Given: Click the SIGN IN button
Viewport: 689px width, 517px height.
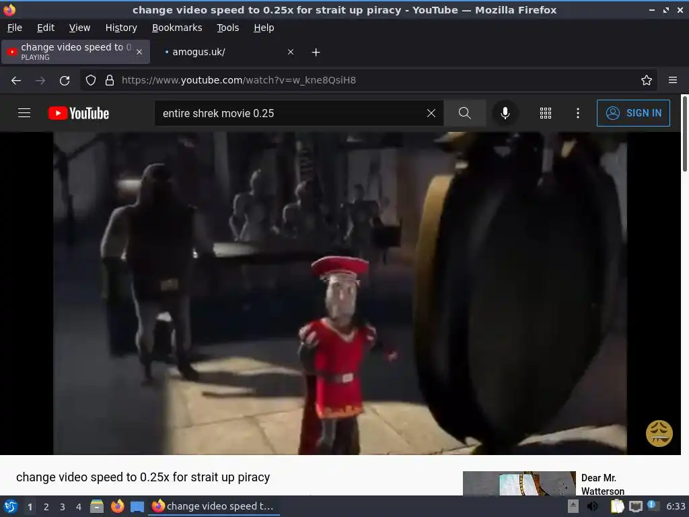Looking at the screenshot, I should [x=633, y=113].
